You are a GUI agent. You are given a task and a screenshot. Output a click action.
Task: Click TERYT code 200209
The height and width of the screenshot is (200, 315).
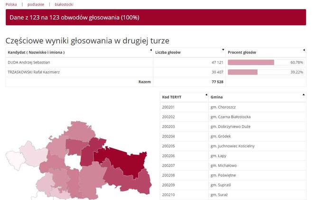click(168, 185)
